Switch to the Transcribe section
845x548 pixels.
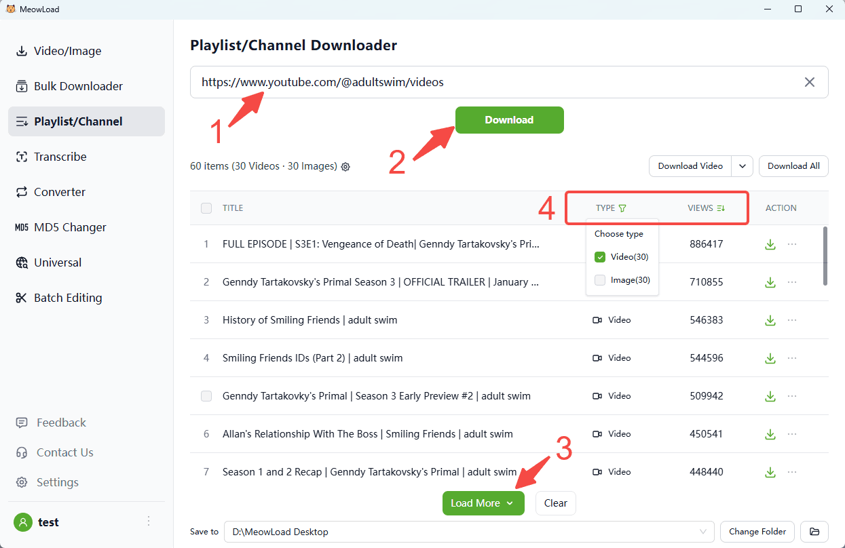click(x=60, y=157)
